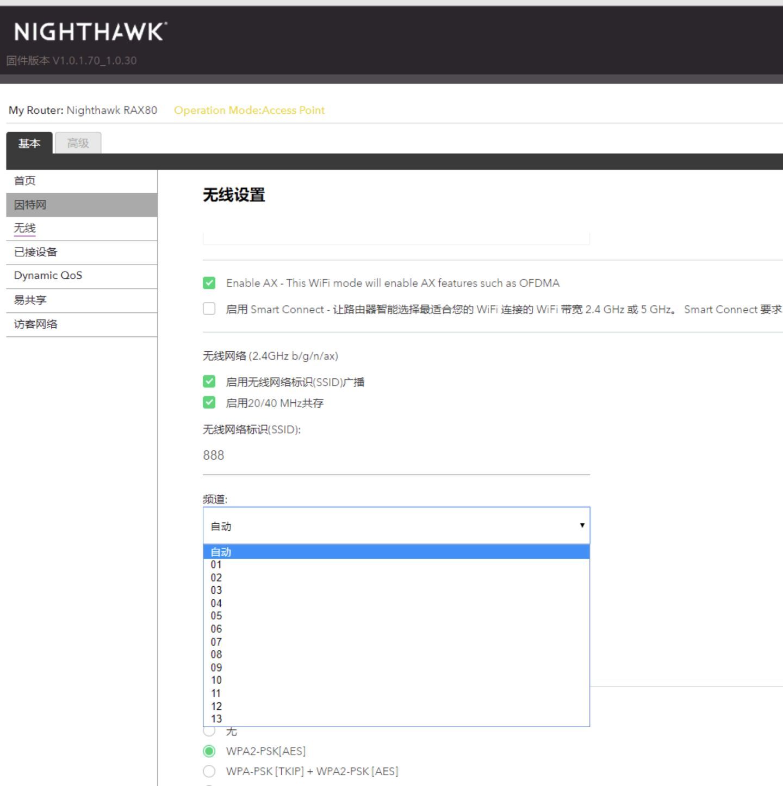
Task: Enable the Smart Connect checkbox
Action: pos(209,309)
